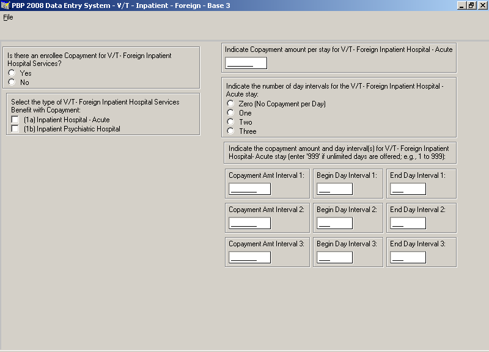Viewport: 489px width, 352px height.
Task: Check (1b) Inpatient Psychiatric Hospital
Action: pos(15,128)
